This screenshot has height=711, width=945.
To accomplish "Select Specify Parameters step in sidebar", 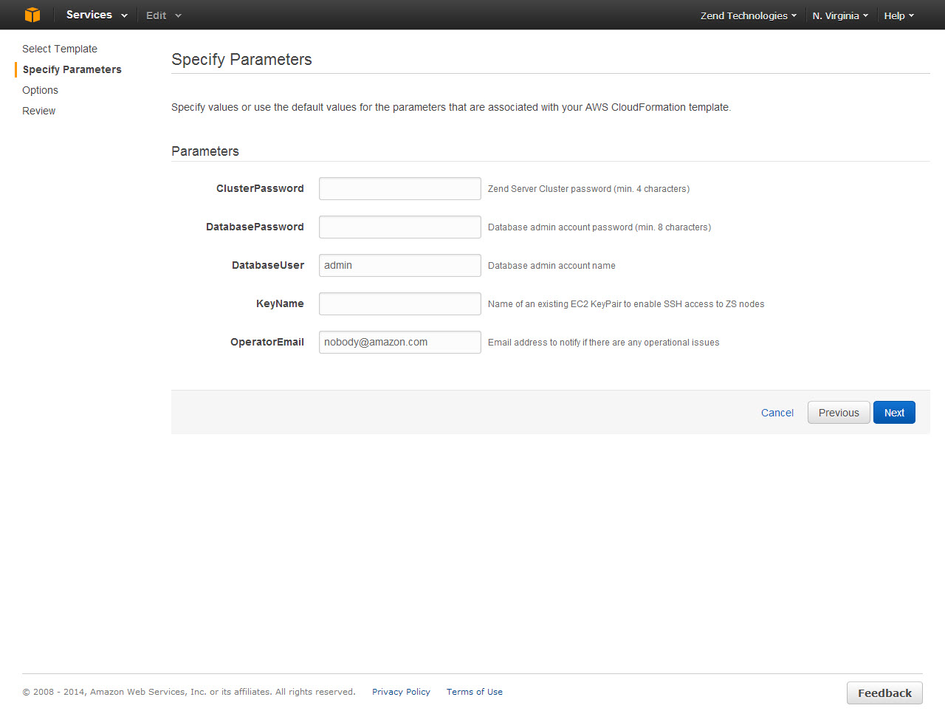I will pyautogui.click(x=72, y=69).
